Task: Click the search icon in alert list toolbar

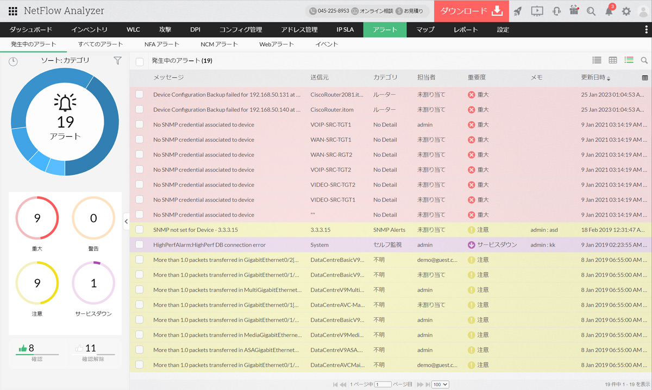Action: (644, 61)
